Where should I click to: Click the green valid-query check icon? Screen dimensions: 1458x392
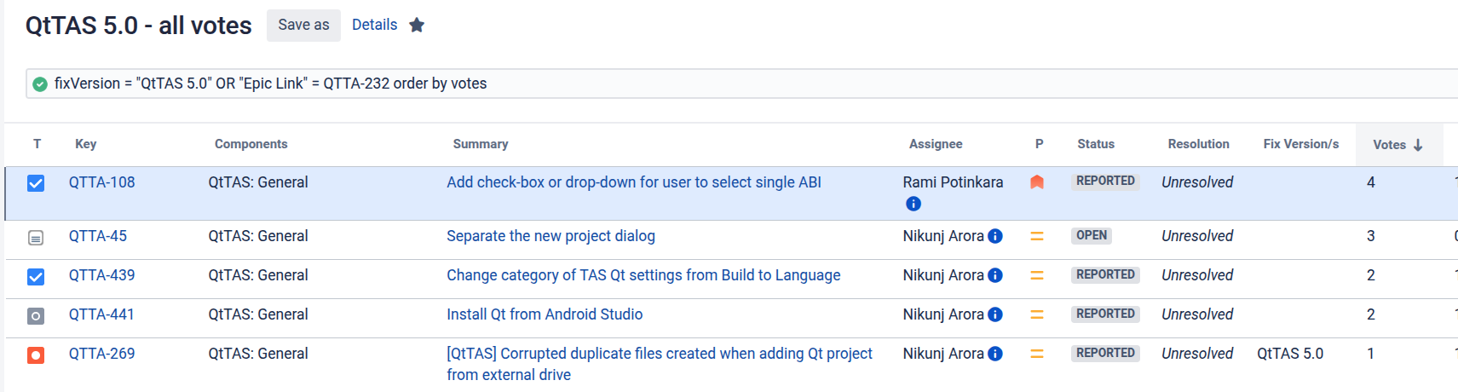coord(39,84)
